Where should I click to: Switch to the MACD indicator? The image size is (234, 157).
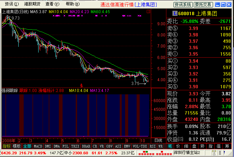point(38,146)
